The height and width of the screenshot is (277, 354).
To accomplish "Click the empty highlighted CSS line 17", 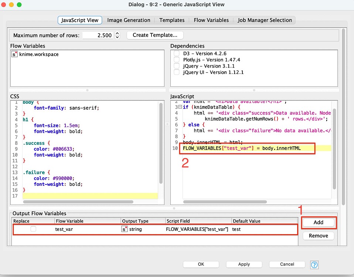I will (x=90, y=196).
